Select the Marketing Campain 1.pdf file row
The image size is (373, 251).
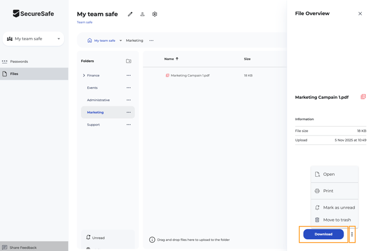(x=190, y=75)
